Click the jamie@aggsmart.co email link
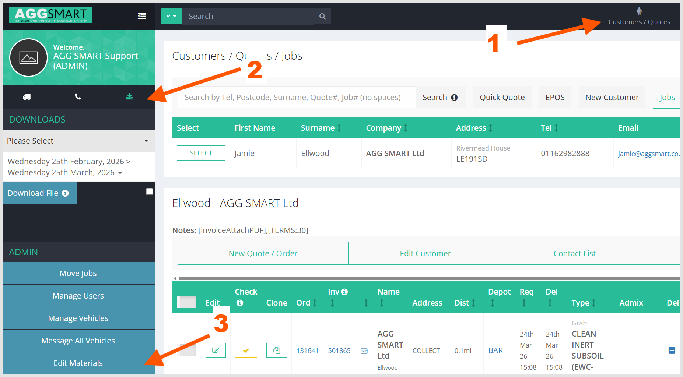The height and width of the screenshot is (377, 683). point(649,154)
